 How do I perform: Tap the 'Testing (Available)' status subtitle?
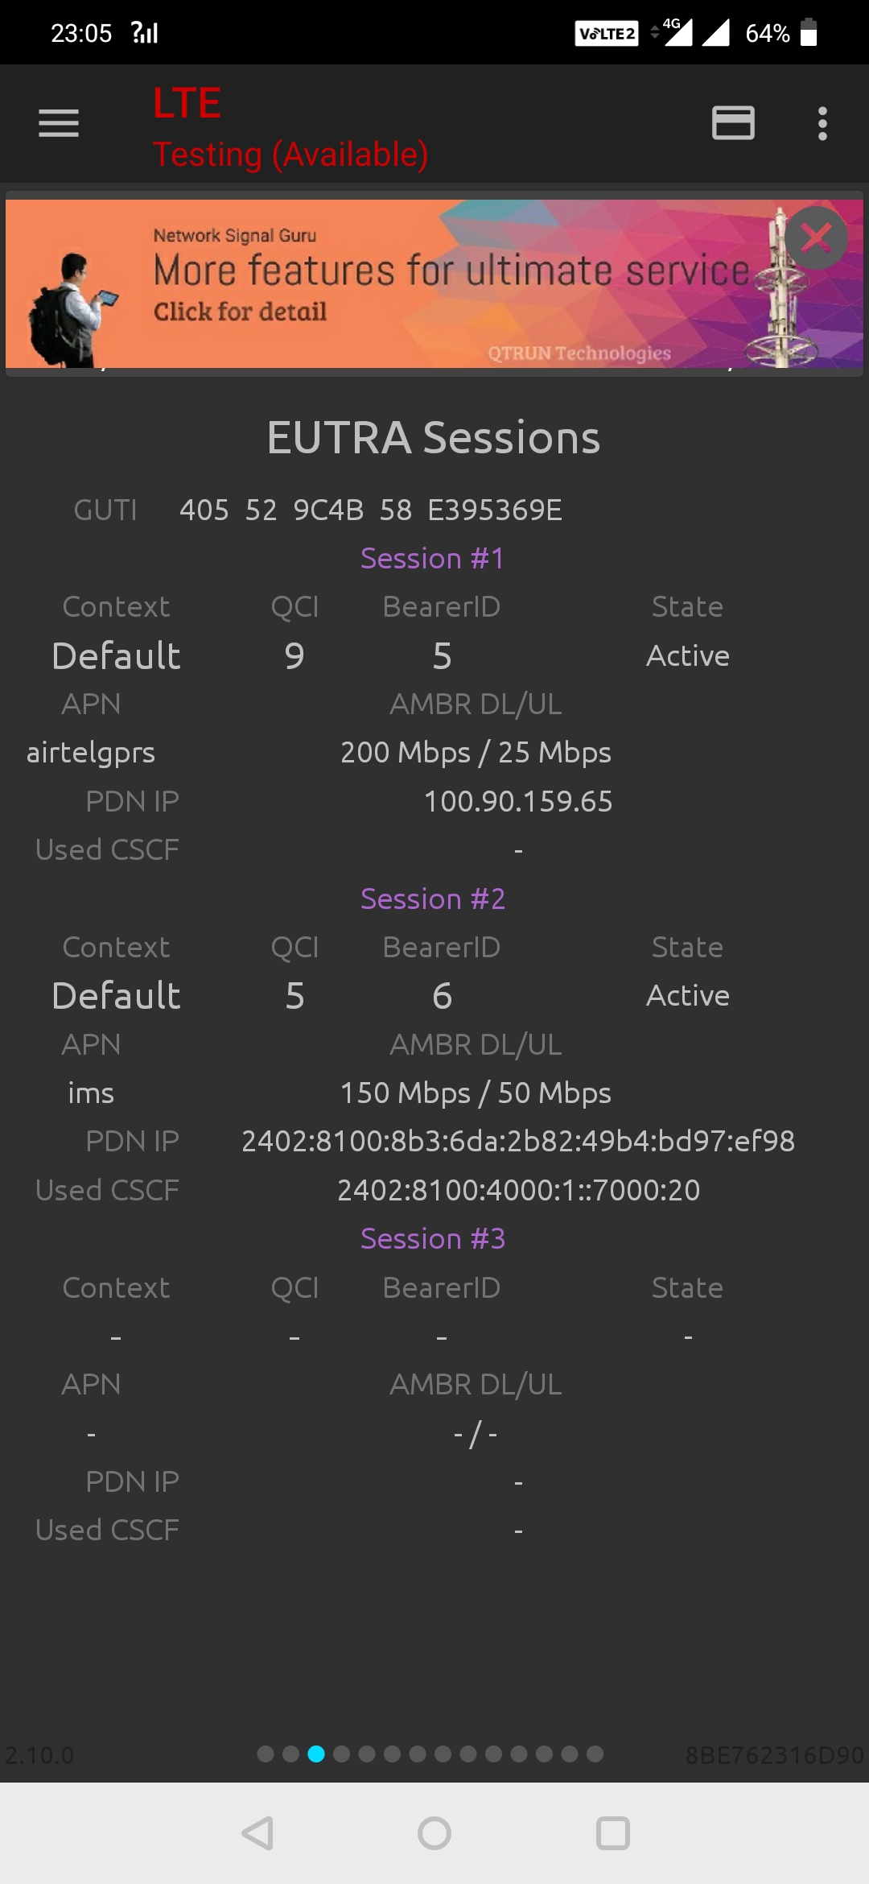290,154
